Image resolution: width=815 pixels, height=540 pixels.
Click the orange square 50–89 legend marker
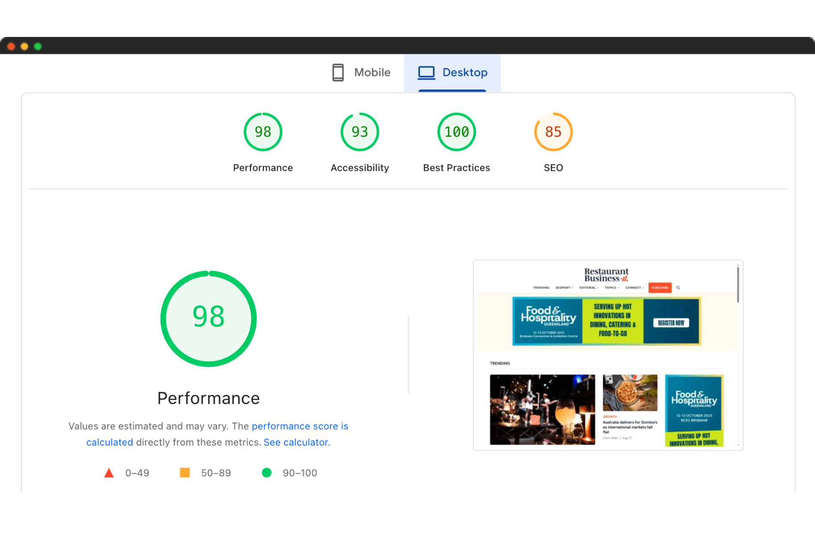point(185,473)
